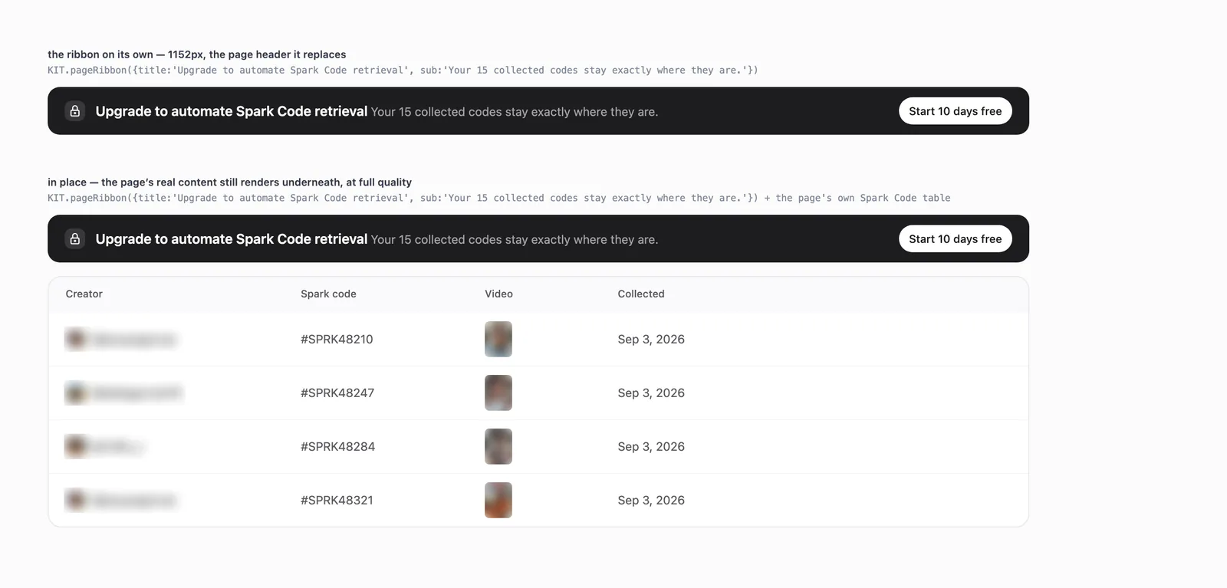Select the creator avatar in the #SPRK48321 row

pos(76,500)
